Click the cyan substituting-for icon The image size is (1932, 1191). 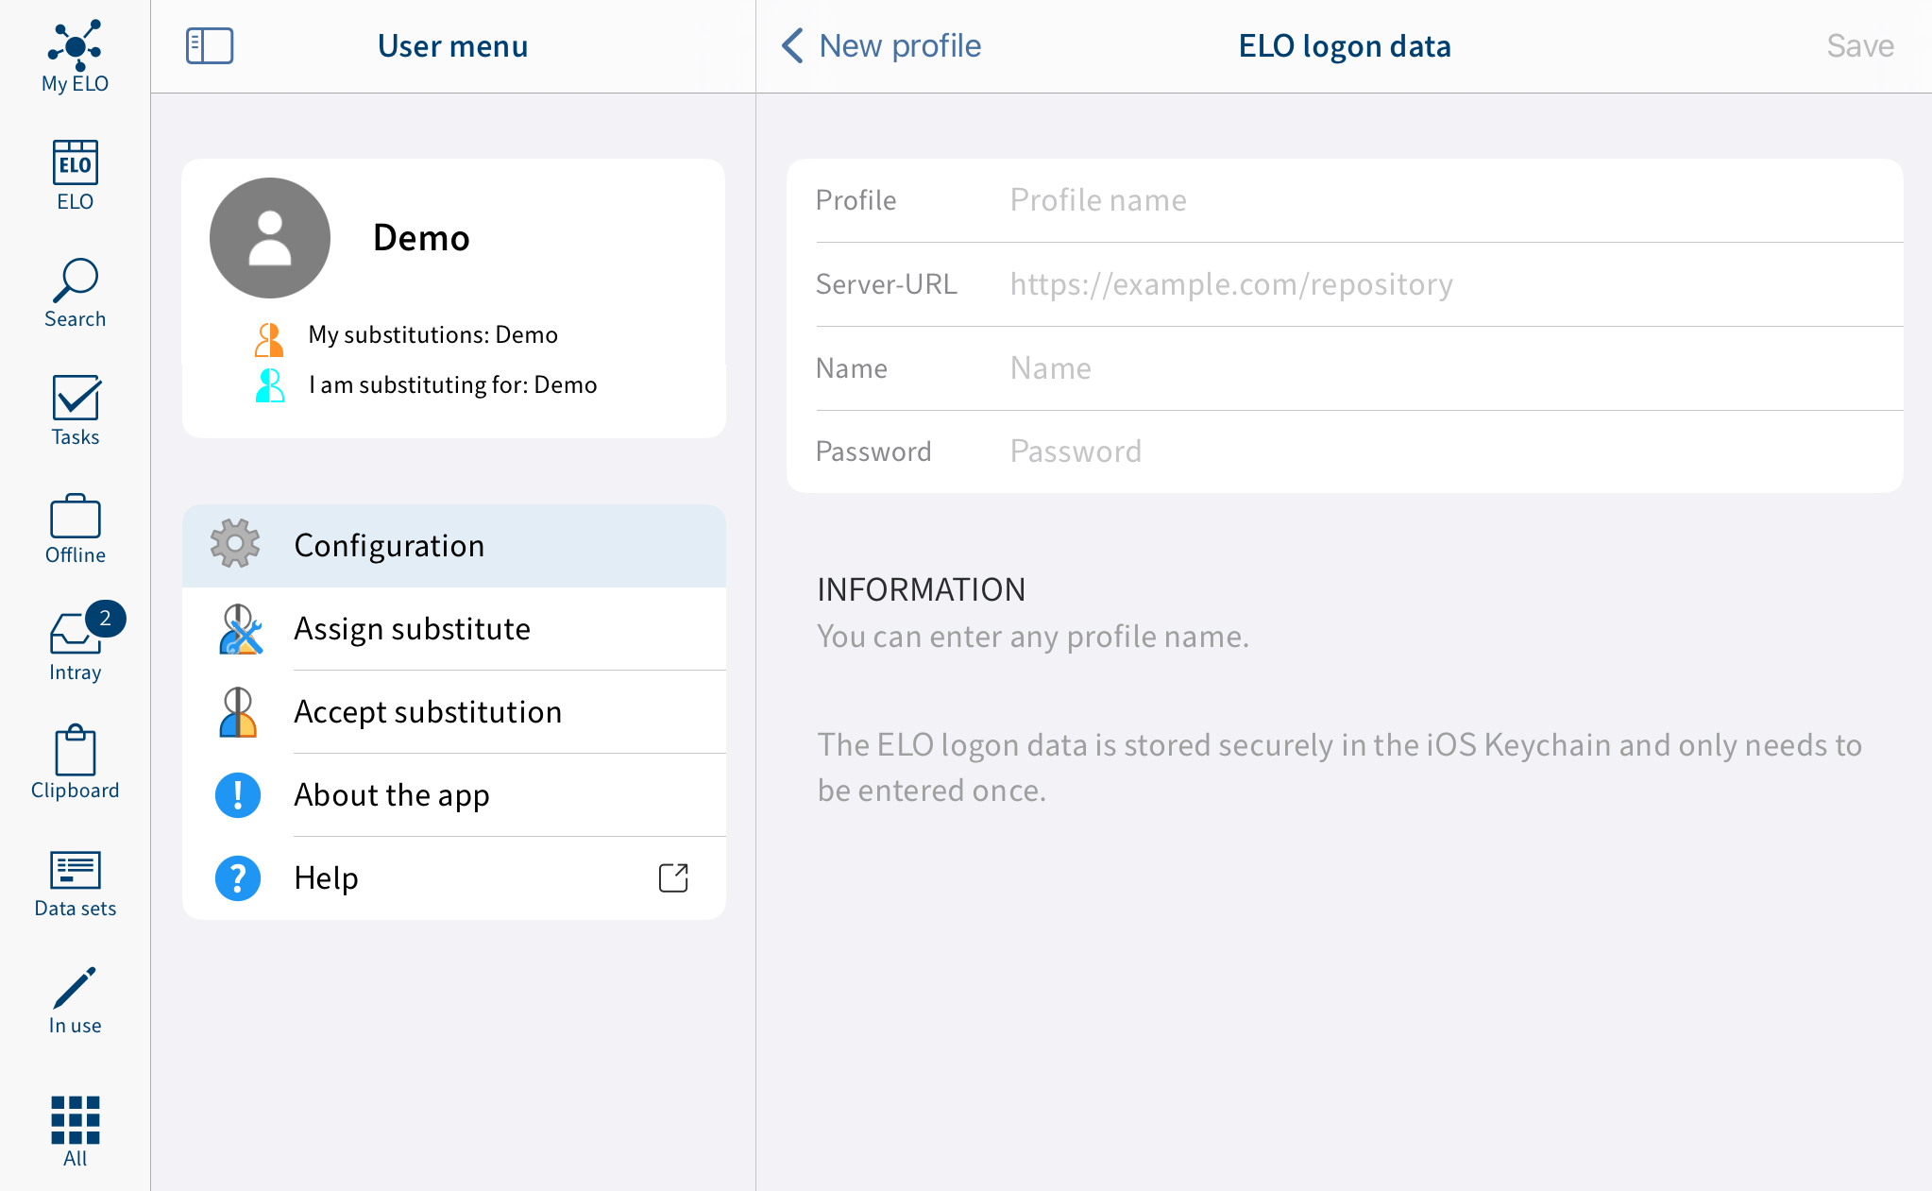coord(269,385)
